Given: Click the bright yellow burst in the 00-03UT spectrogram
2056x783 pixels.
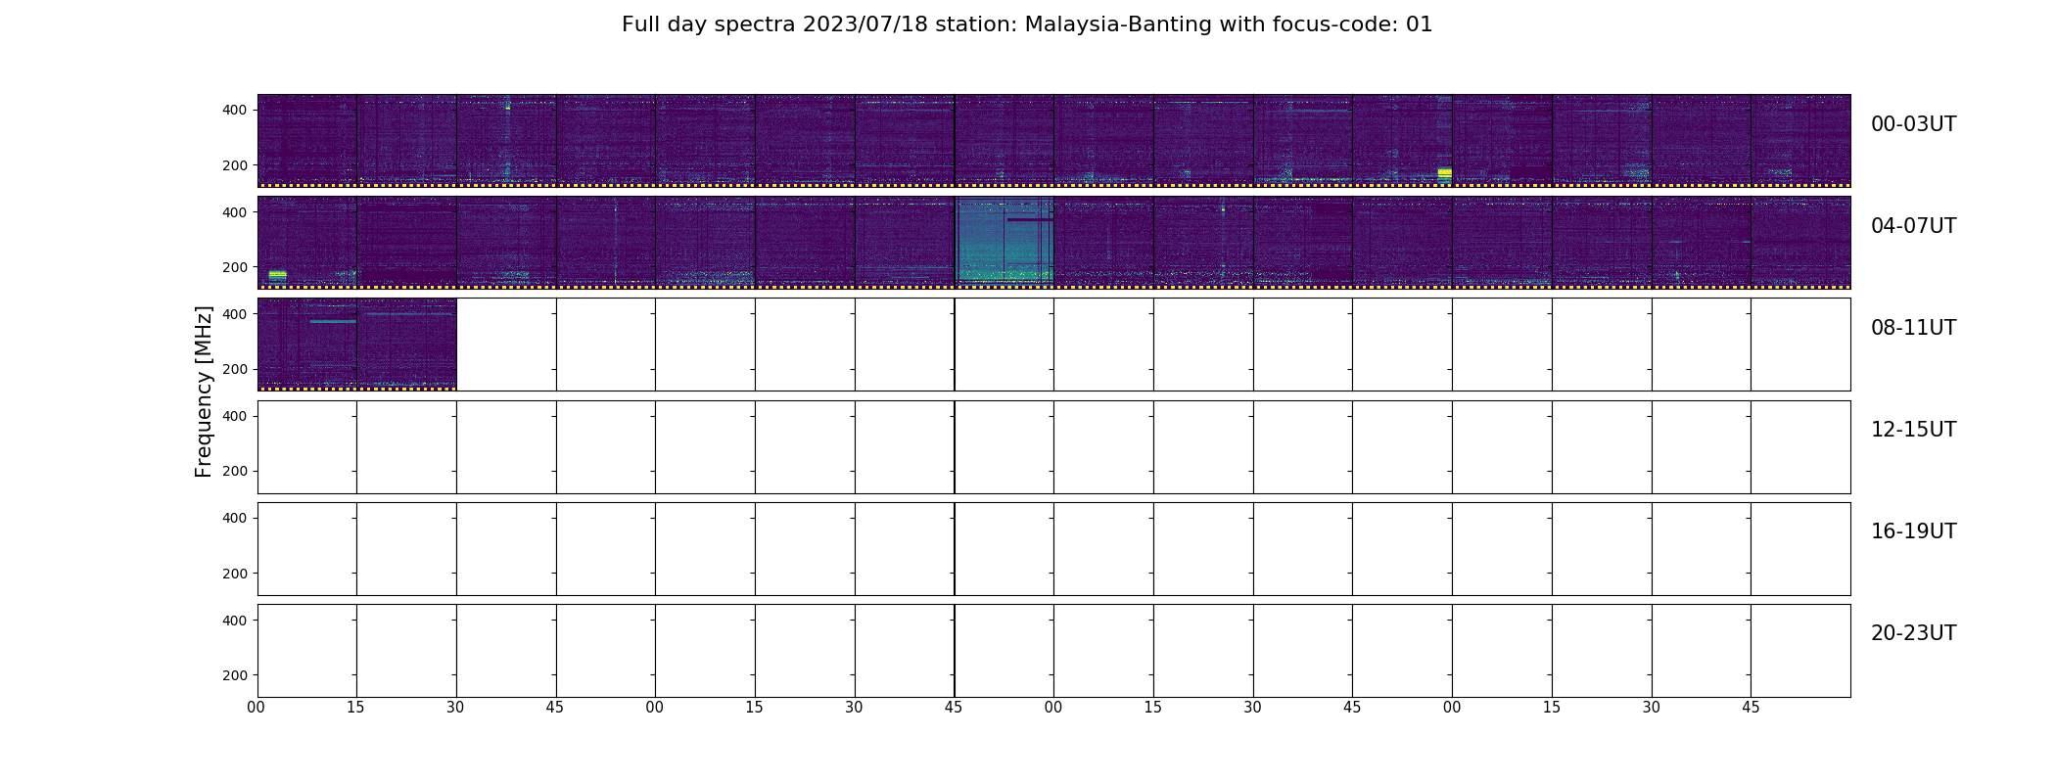Looking at the screenshot, I should [1444, 173].
